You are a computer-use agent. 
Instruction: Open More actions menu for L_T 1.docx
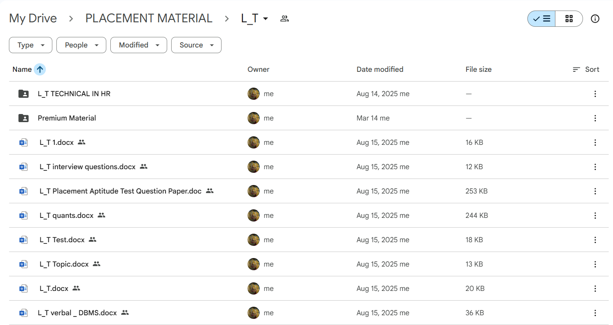coord(595,142)
